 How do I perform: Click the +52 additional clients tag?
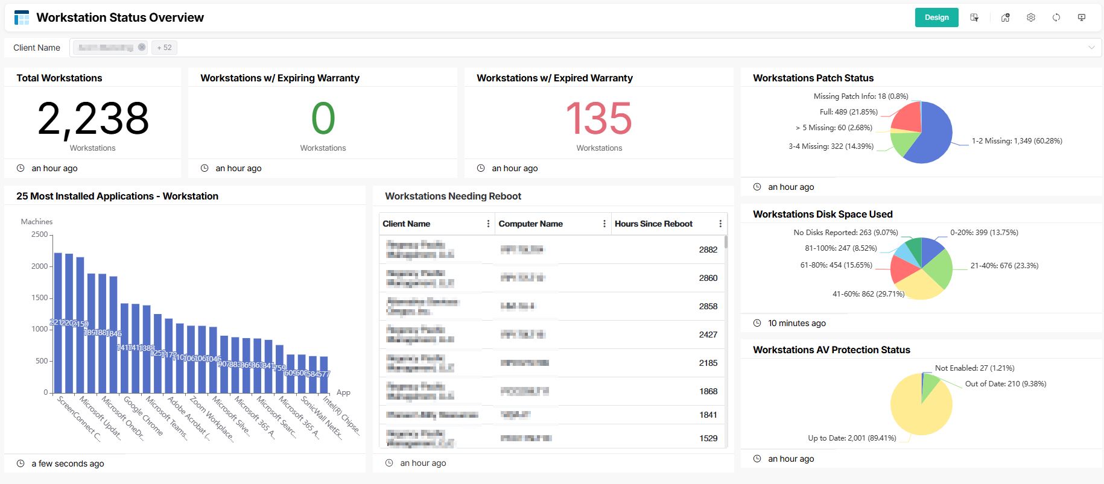[164, 48]
